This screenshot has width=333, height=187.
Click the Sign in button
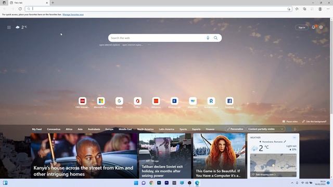tap(302, 28)
